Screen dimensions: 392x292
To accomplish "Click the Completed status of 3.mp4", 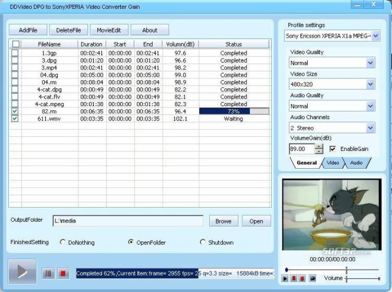I will (x=233, y=68).
